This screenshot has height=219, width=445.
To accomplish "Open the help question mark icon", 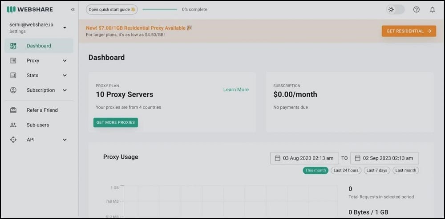I will [x=417, y=10].
